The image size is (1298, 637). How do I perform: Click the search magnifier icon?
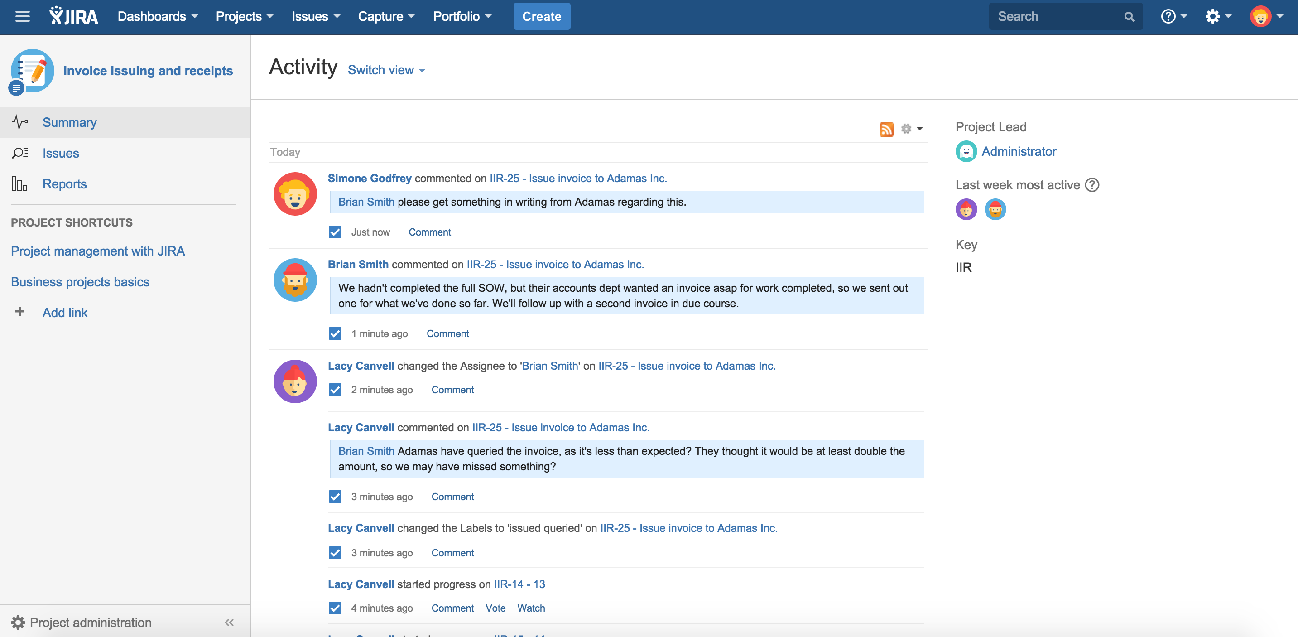tap(1129, 17)
